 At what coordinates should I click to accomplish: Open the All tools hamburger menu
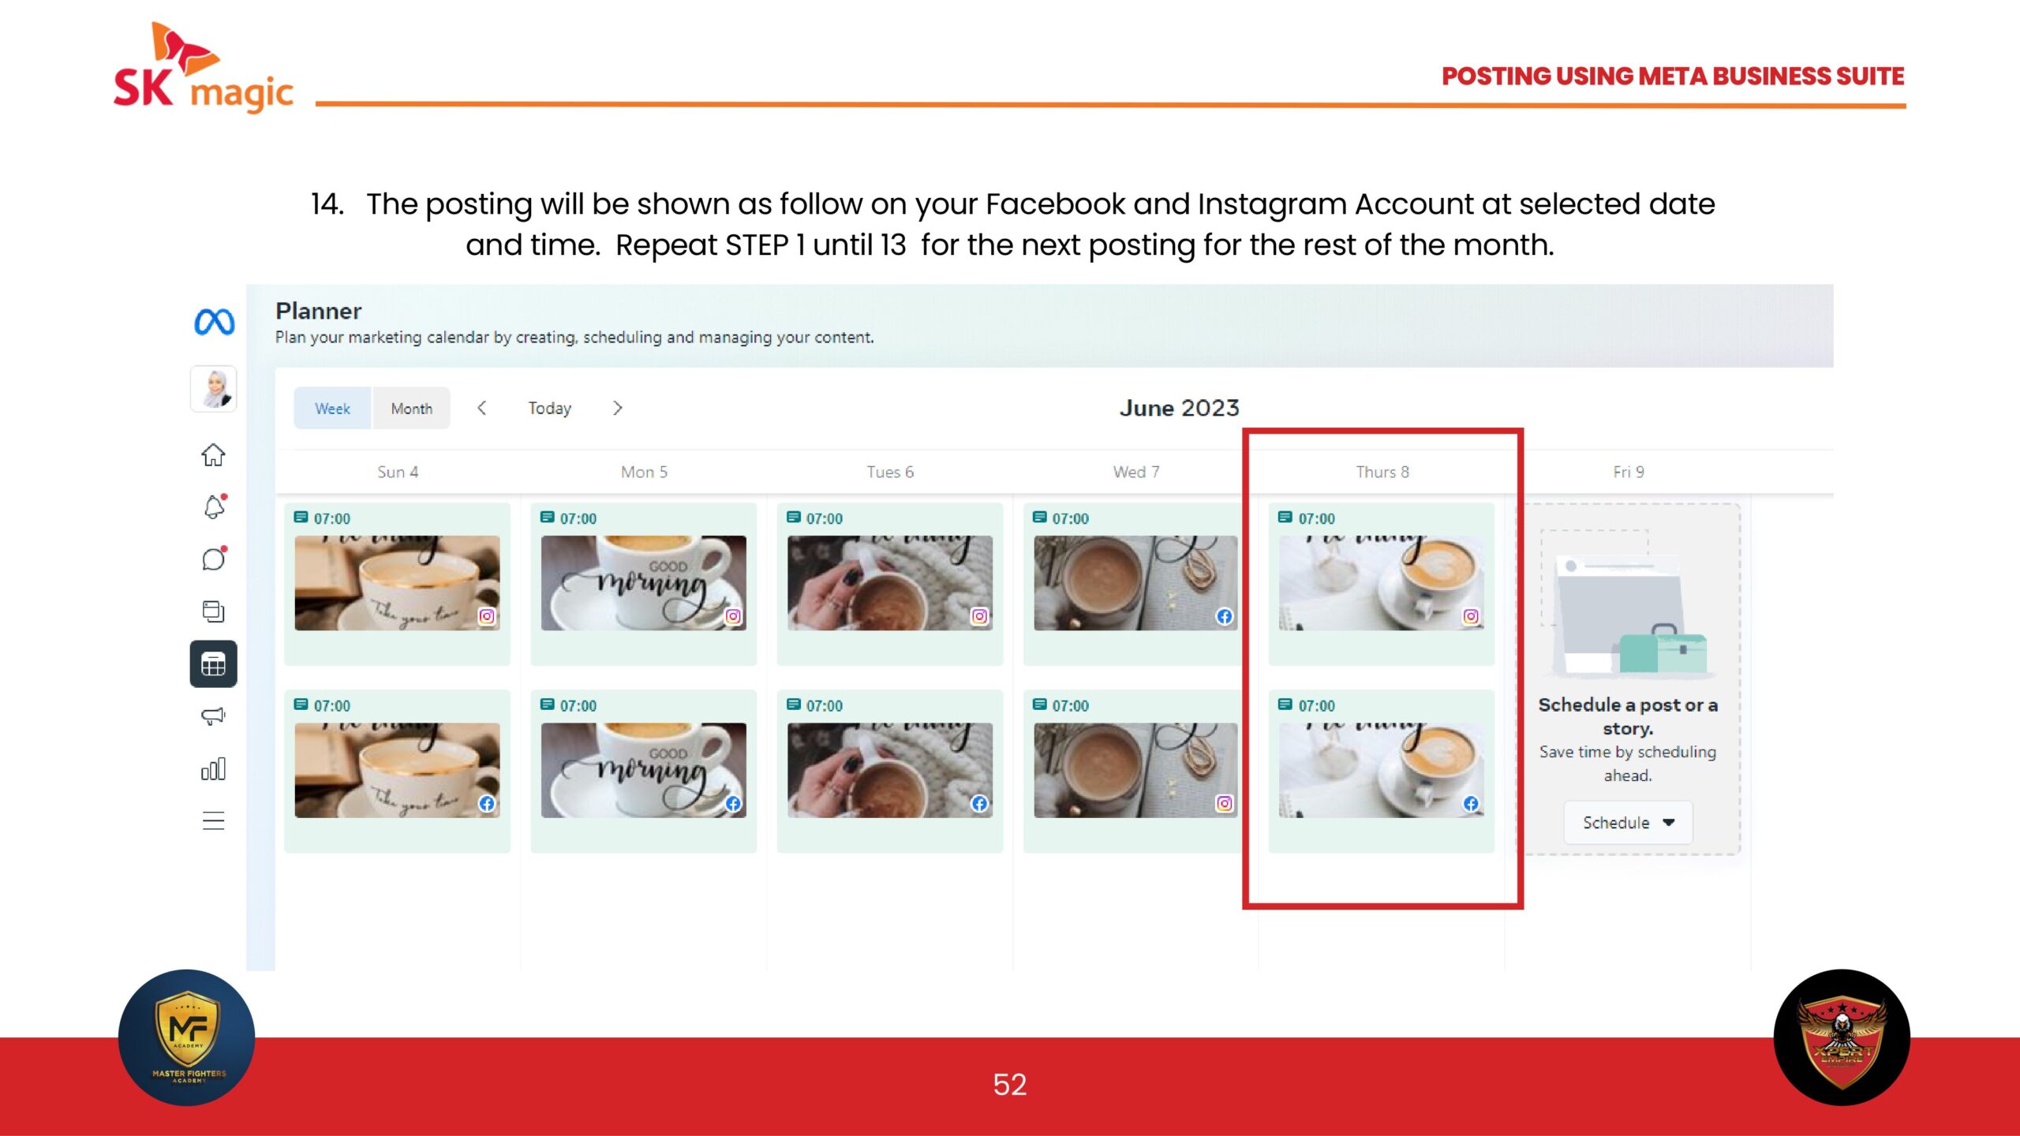213,820
